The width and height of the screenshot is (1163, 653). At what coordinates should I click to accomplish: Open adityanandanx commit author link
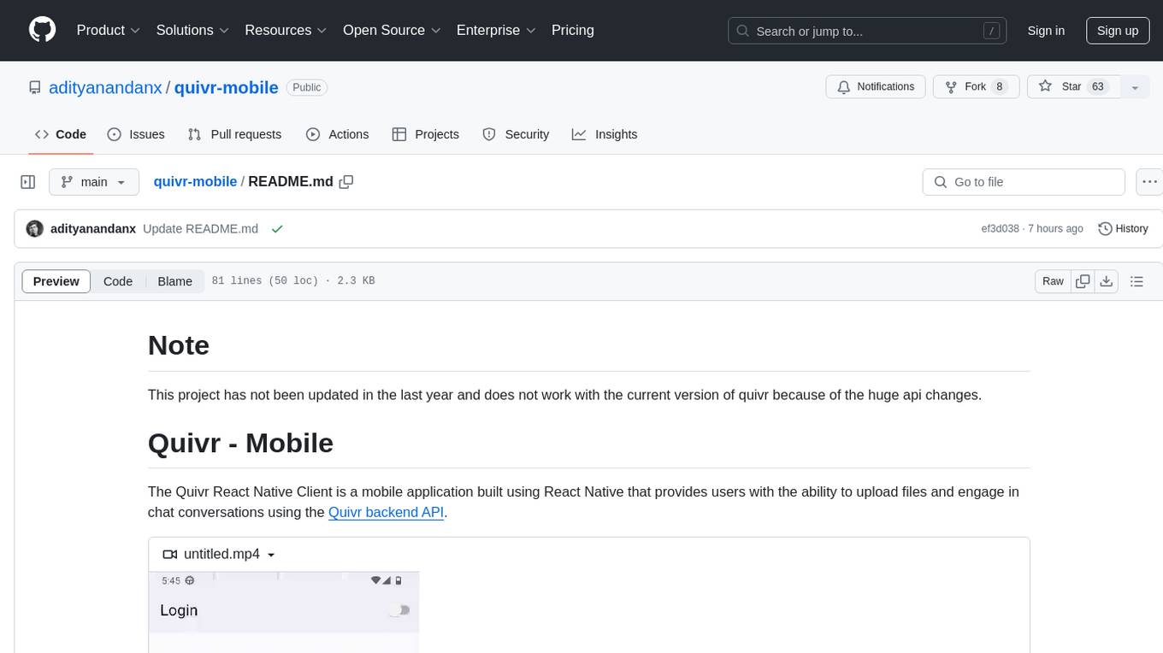[93, 229]
